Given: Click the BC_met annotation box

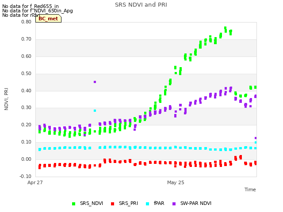Looking at the screenshot, I should click(x=48, y=19).
